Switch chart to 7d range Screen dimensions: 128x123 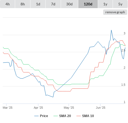coord(53,4)
